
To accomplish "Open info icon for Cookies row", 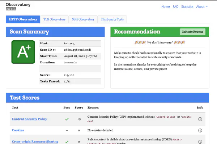I will tap(200, 130).
